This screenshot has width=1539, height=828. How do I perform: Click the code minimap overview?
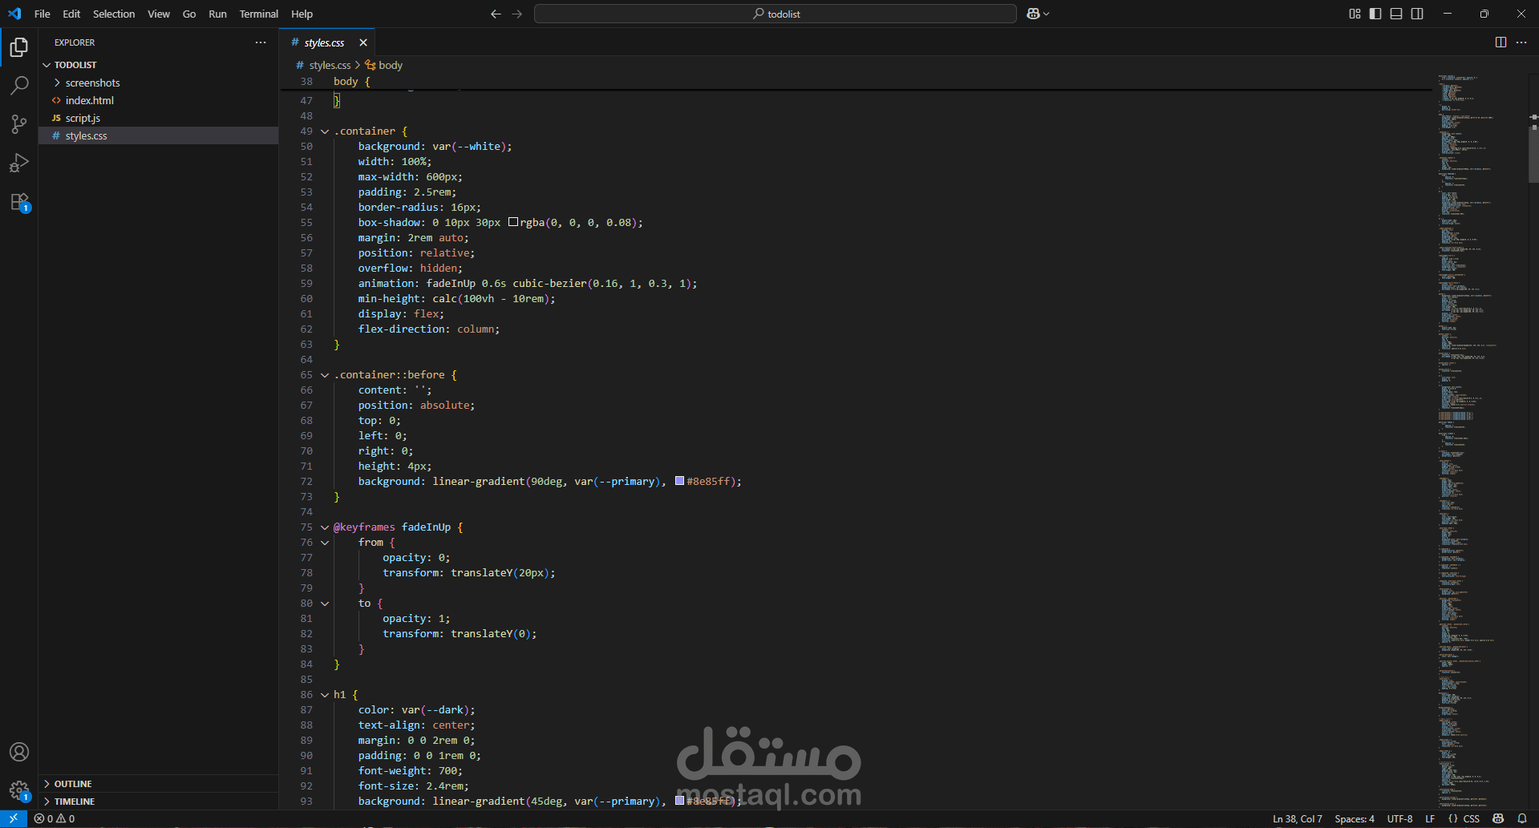(1480, 441)
